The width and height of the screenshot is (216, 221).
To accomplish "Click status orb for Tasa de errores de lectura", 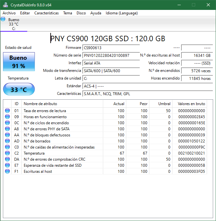I will (x=7, y=111).
